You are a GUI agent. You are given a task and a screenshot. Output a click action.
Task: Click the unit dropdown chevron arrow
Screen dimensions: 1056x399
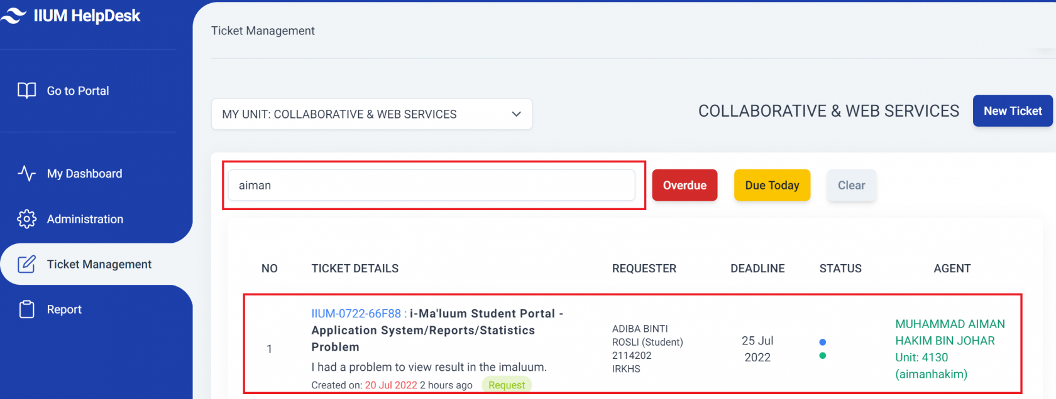[517, 114]
